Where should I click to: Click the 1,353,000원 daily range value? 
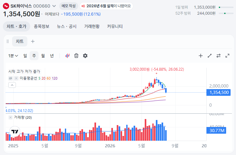[x=205, y=7]
